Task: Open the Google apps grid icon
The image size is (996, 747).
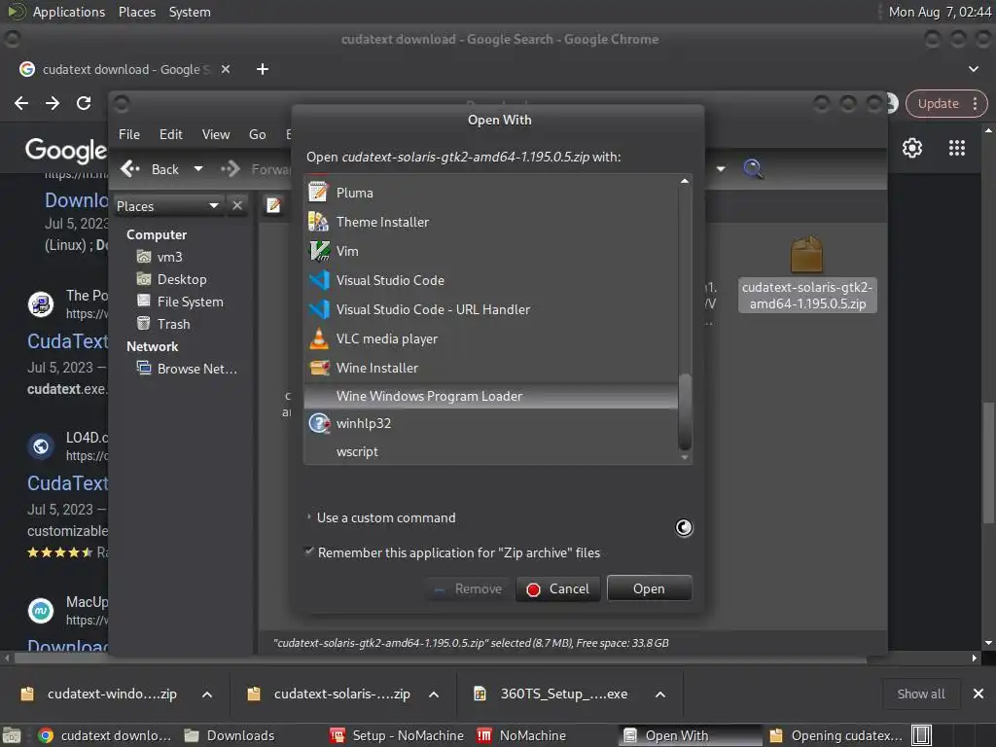Action: 957,148
